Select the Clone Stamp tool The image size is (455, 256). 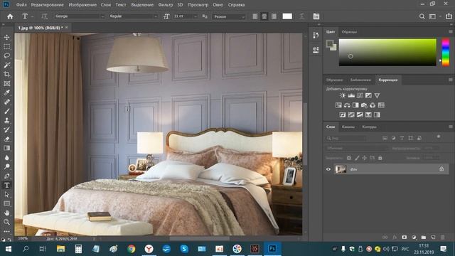coord(6,120)
